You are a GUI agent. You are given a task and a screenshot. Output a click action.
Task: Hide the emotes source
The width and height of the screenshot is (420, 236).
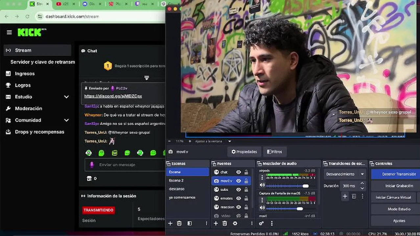(239, 198)
